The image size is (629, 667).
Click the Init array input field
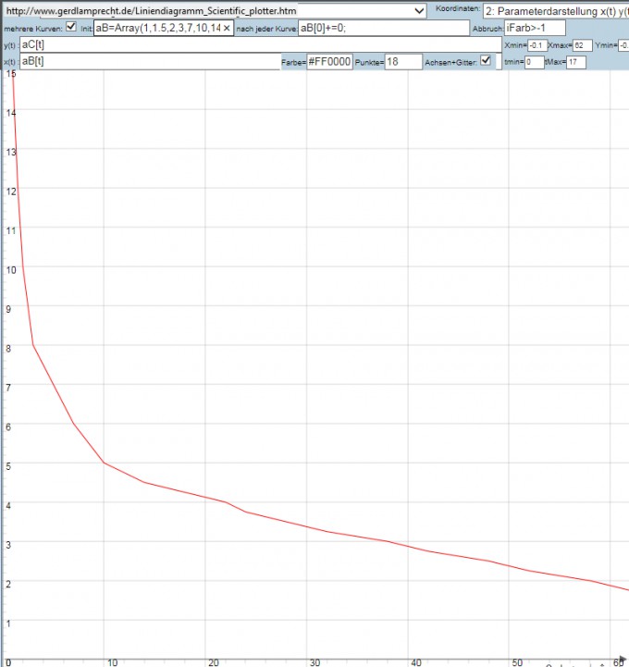point(157,28)
